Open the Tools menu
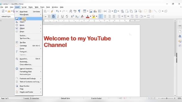 coord(48,7)
